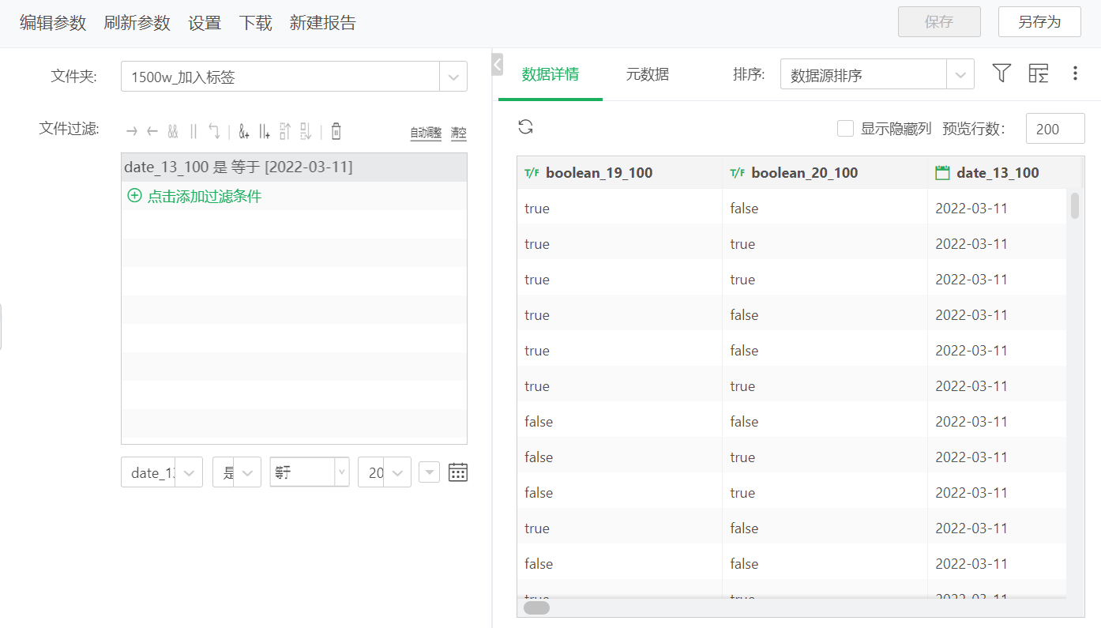Open the 新建报告 menu item
The height and width of the screenshot is (628, 1101).
pyautogui.click(x=322, y=23)
